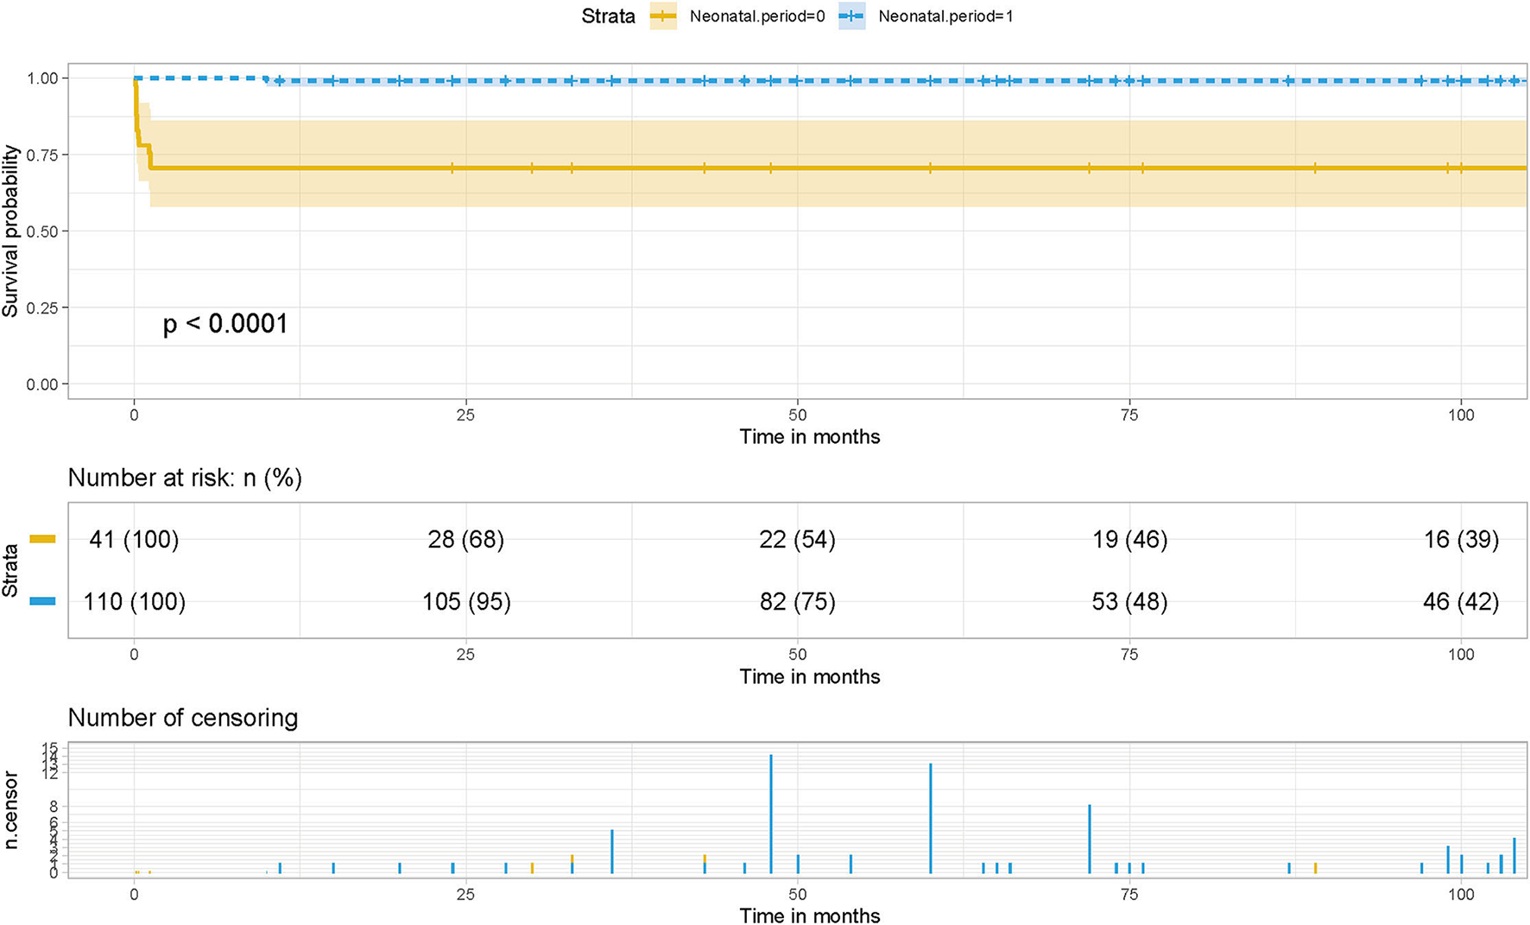Click the p < 0.0001 annotation

pyautogui.click(x=225, y=324)
